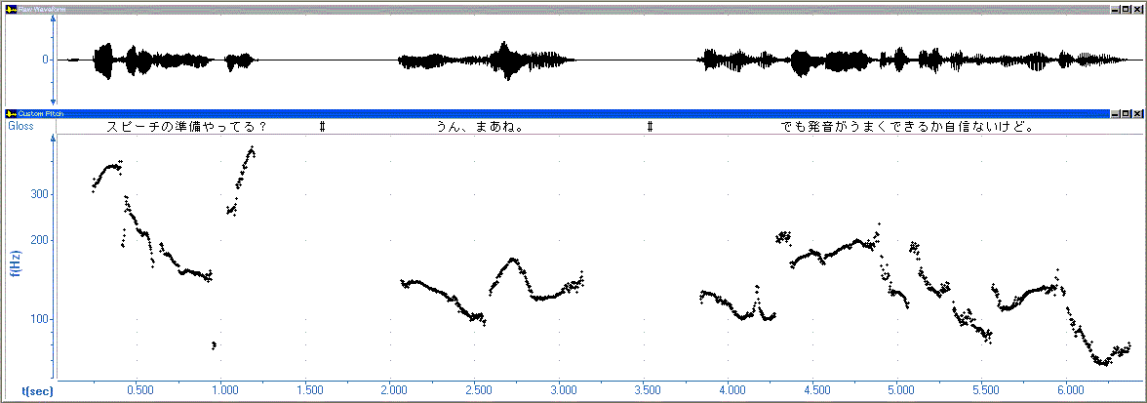Maximize the Raw Waveform window

[1126, 9]
